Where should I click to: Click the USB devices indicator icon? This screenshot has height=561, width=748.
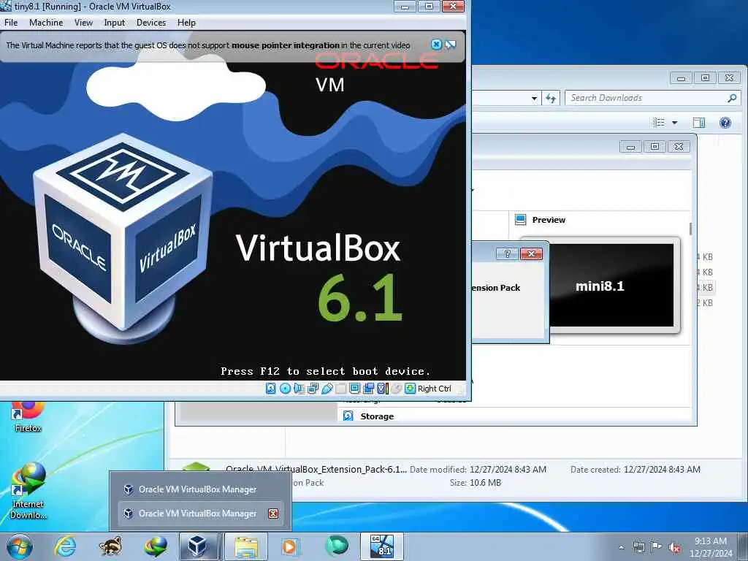tap(327, 389)
